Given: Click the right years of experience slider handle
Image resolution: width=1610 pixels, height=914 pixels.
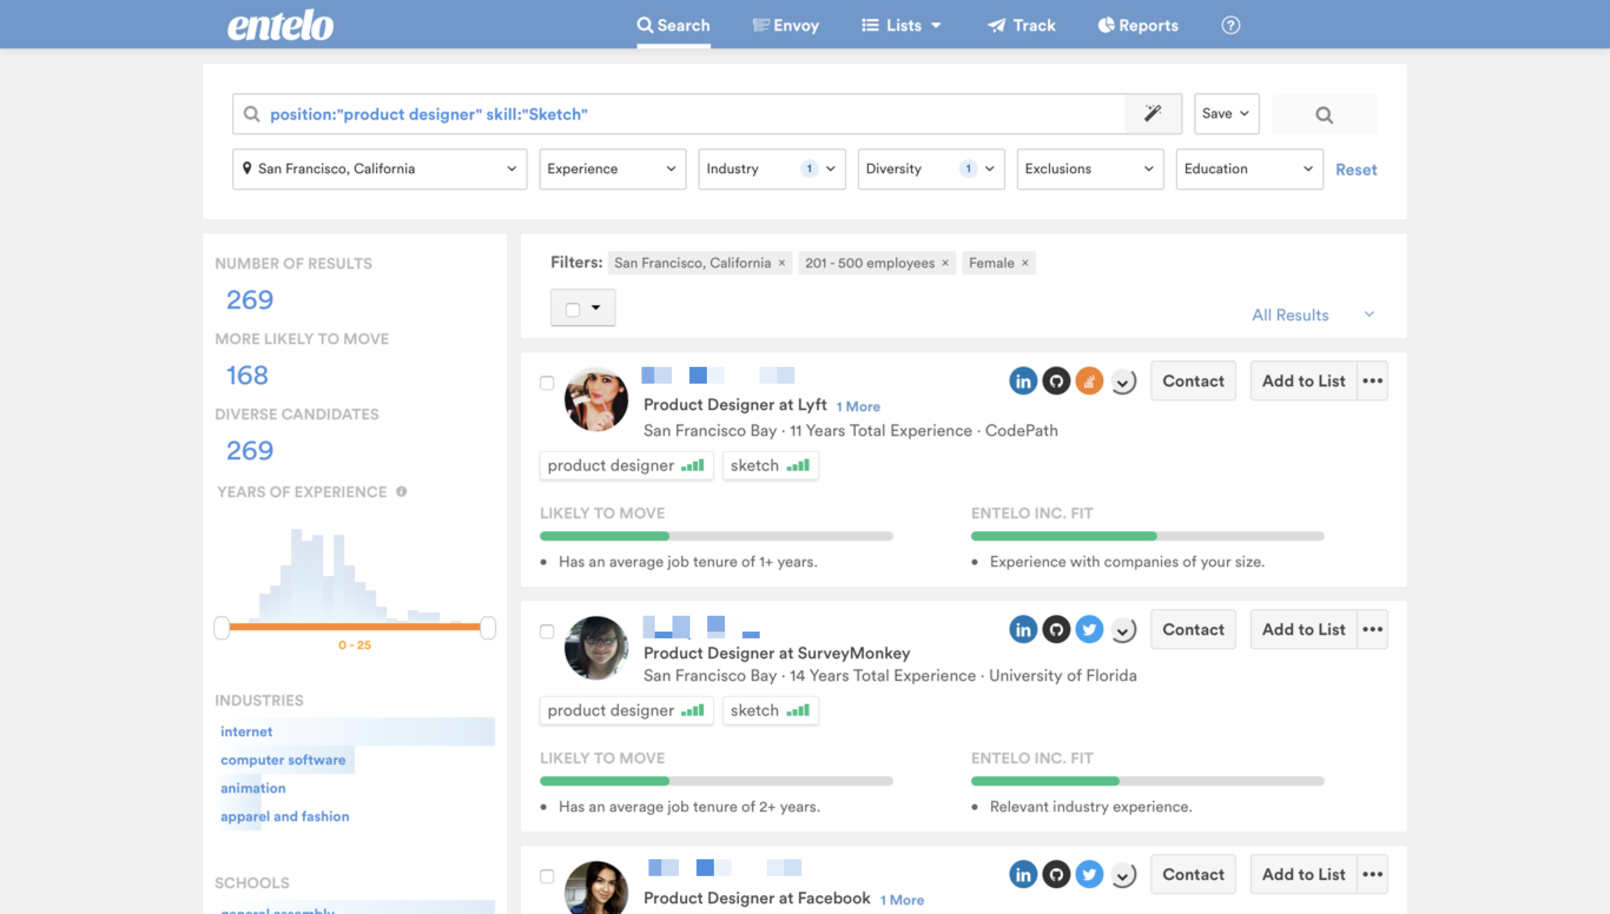Looking at the screenshot, I should coord(487,628).
